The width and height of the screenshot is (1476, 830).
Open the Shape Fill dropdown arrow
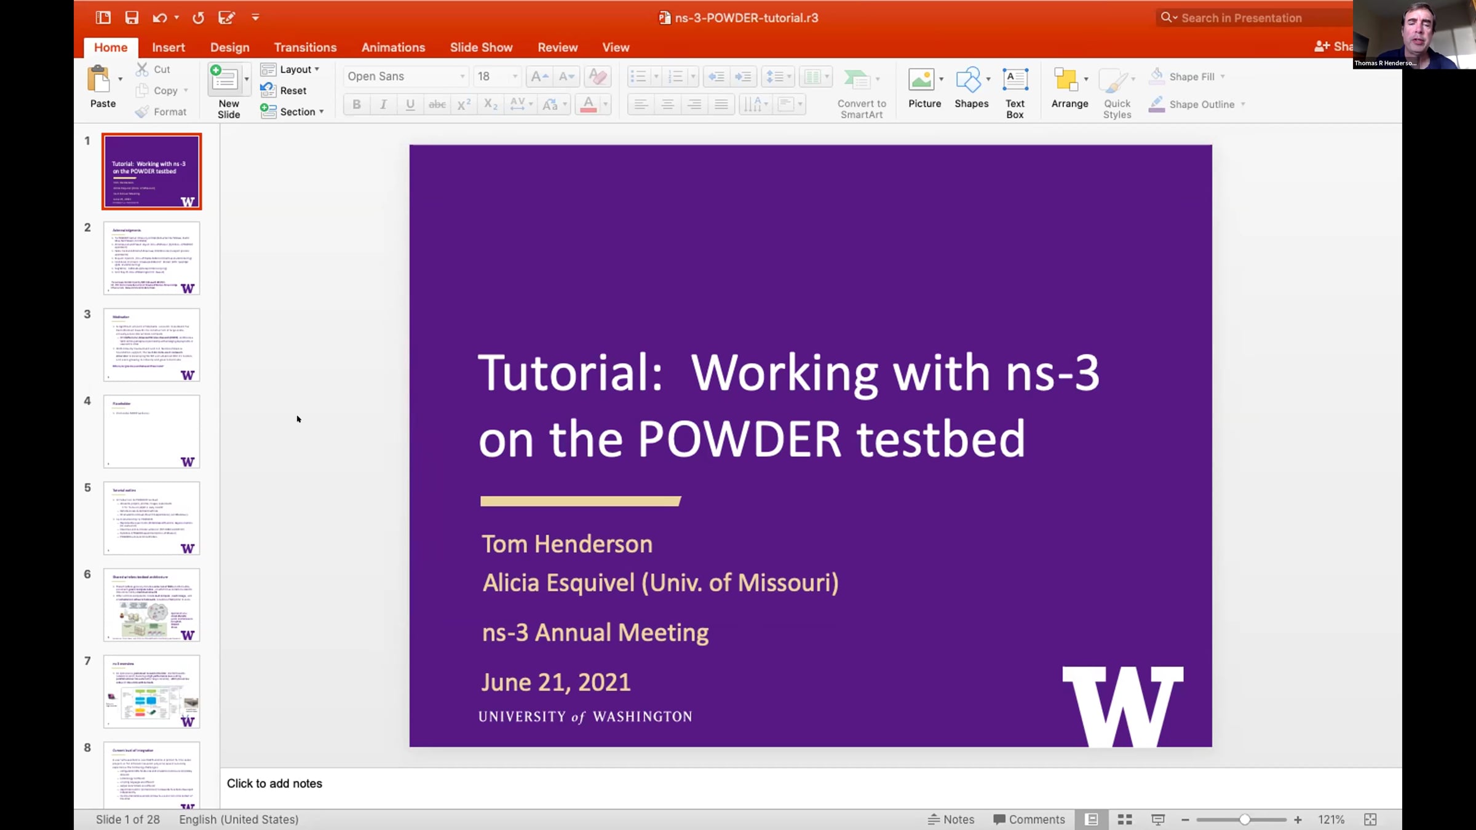pyautogui.click(x=1223, y=77)
